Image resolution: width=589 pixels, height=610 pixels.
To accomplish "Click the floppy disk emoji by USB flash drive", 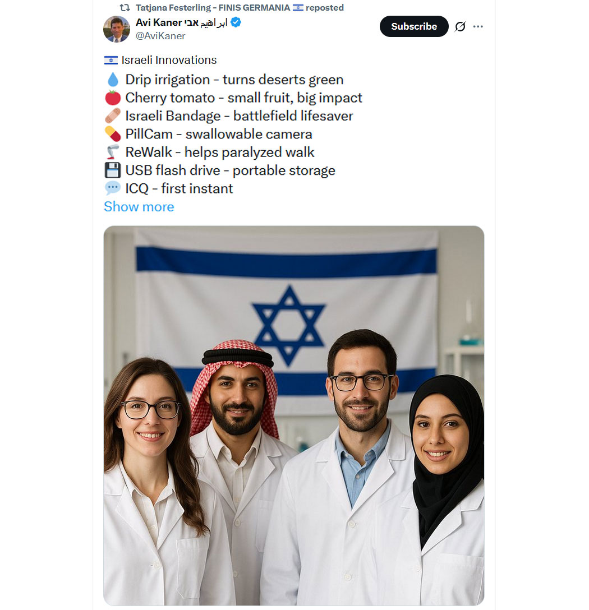I will point(113,170).
